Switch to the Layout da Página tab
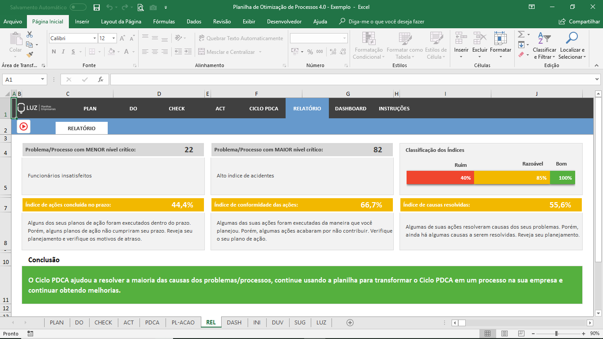Viewport: 603px width, 339px height. pyautogui.click(x=121, y=22)
